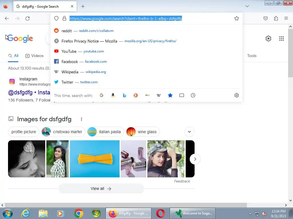293x219 pixels.
Task: Search this time with Amazon icon
Action: (x=113, y=95)
